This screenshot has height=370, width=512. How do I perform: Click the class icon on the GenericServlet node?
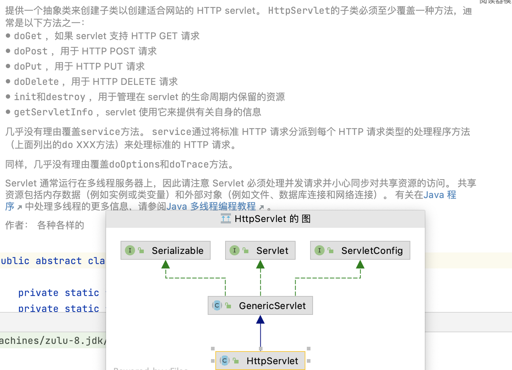coord(217,305)
